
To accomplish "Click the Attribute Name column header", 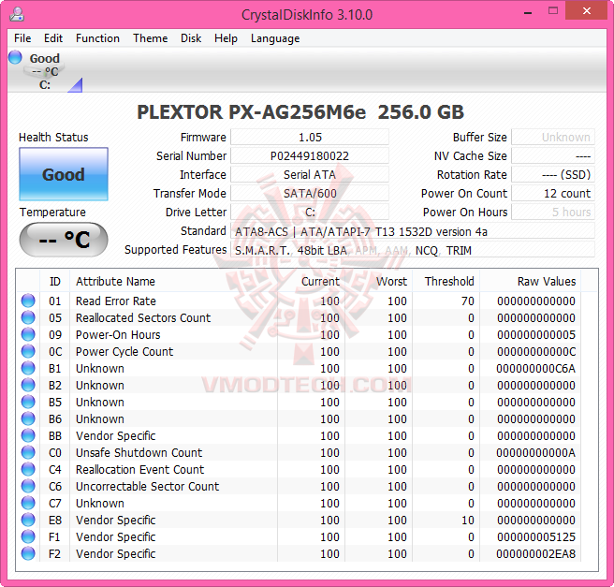I will (173, 281).
